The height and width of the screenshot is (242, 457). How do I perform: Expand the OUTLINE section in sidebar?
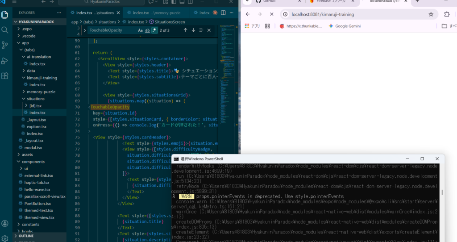pyautogui.click(x=26, y=236)
